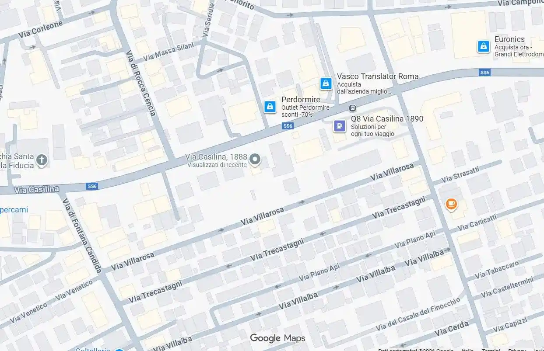Image resolution: width=544 pixels, height=351 pixels.
Task: Click the Vasco Translator Roma label
Action: pyautogui.click(x=378, y=76)
